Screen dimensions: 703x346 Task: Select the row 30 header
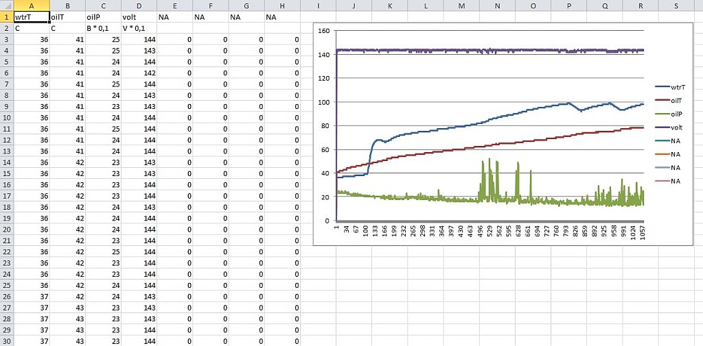6,341
